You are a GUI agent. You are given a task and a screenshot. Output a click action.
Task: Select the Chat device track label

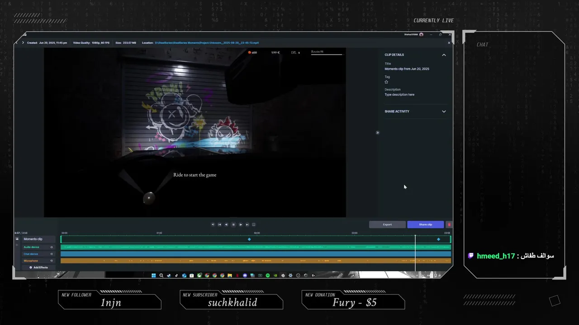click(31, 254)
